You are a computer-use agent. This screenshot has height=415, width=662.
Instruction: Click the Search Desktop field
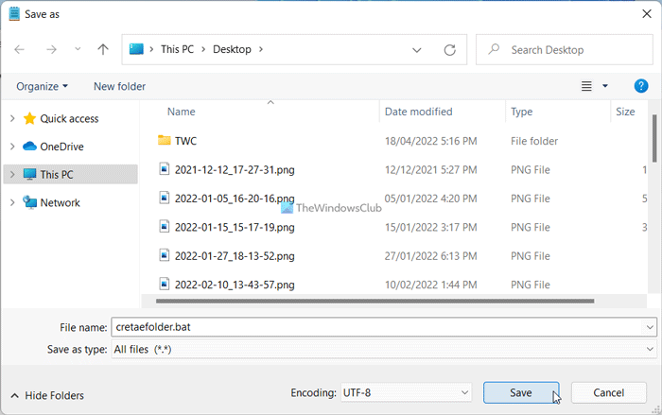[564, 50]
